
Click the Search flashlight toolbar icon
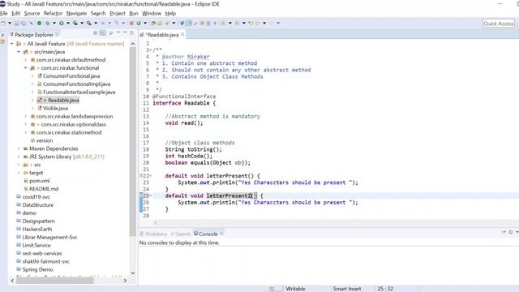pyautogui.click(x=167, y=24)
